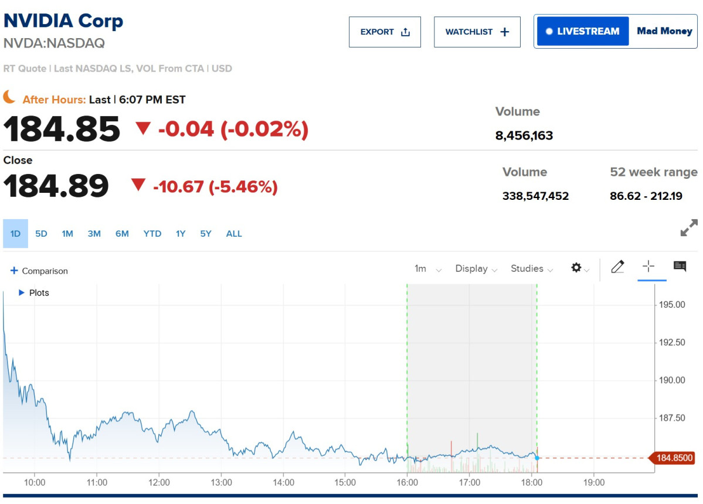Image resolution: width=703 pixels, height=504 pixels.
Task: Expand the Plots disclosure triangle
Action: tap(21, 292)
